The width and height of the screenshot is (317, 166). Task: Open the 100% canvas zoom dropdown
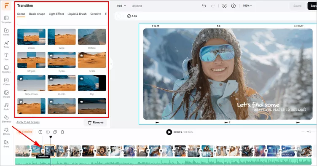tap(247, 5)
